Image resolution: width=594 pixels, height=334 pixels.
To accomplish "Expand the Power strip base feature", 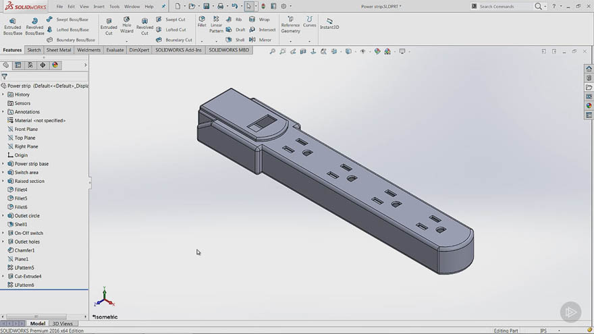I will [x=3, y=163].
